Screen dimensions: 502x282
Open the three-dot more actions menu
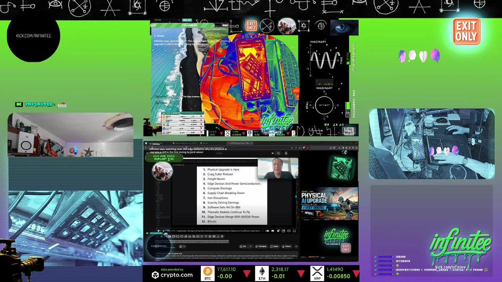pyautogui.click(x=296, y=246)
